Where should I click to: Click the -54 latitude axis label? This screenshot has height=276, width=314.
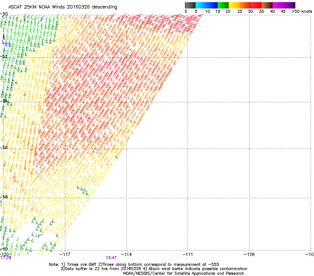pos(4,101)
